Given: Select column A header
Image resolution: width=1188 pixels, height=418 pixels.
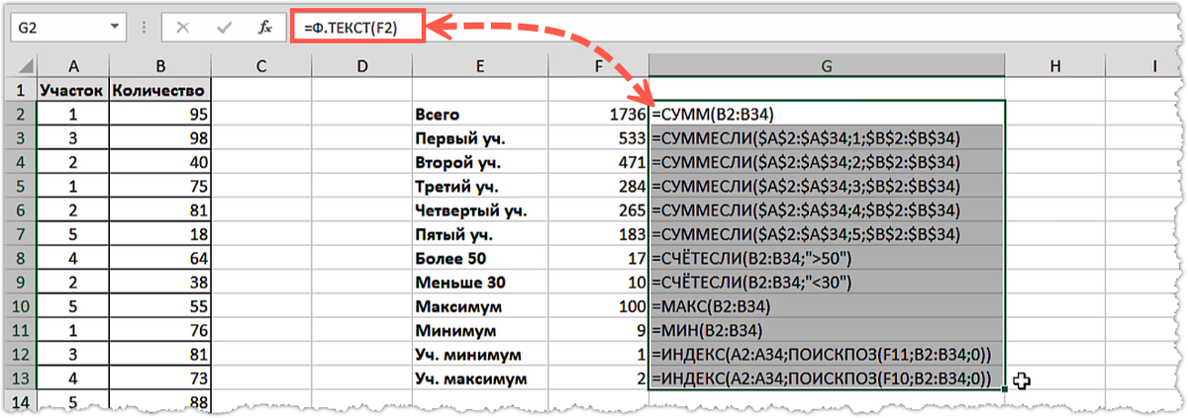Looking at the screenshot, I should (x=73, y=65).
